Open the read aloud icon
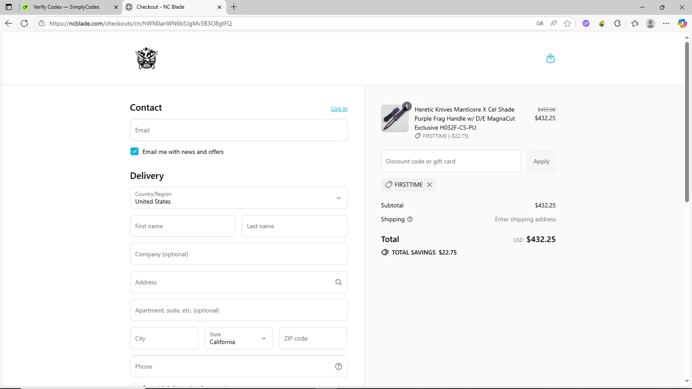 click(554, 23)
